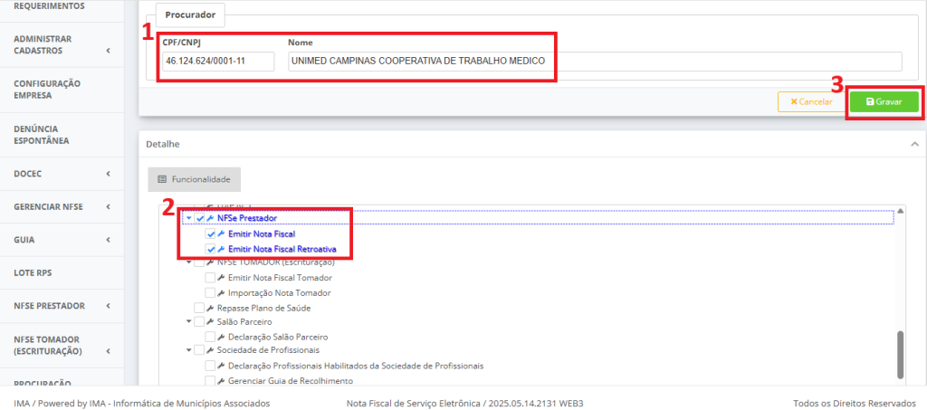Click the wrench icon beside Importação Nota Tomador
Viewport: 927px width, 410px height.
click(x=221, y=293)
